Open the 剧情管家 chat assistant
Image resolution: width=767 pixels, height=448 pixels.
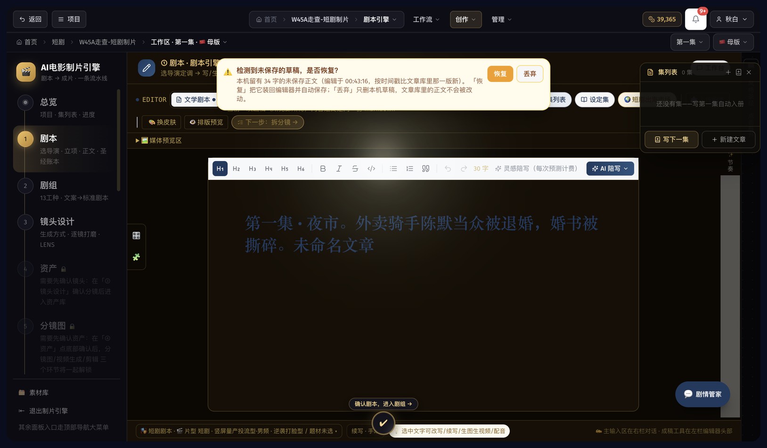click(x=702, y=394)
